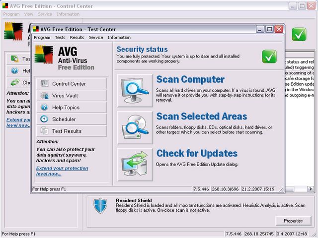Click the Test Results documents icon

point(44,131)
